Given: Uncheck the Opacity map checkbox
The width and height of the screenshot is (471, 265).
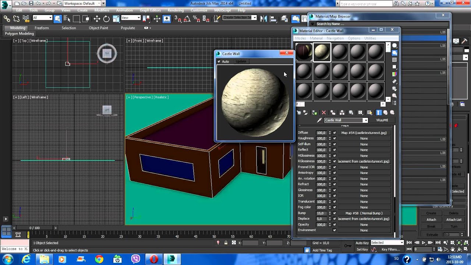Looking at the screenshot, I should [x=334, y=225].
